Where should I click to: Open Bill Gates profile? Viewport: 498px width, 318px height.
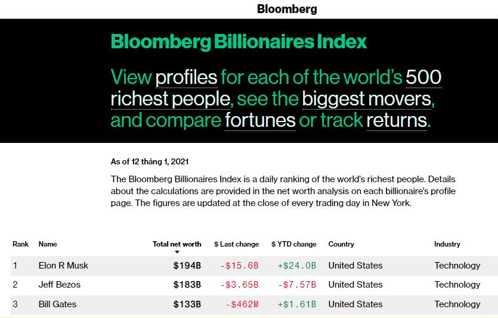click(57, 304)
